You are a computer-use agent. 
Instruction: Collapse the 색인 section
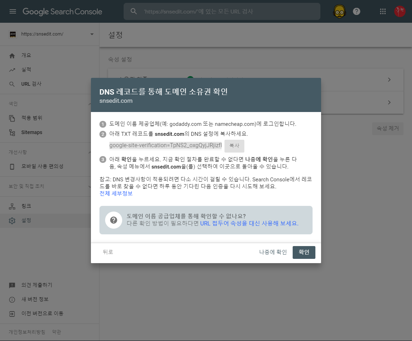(90, 104)
